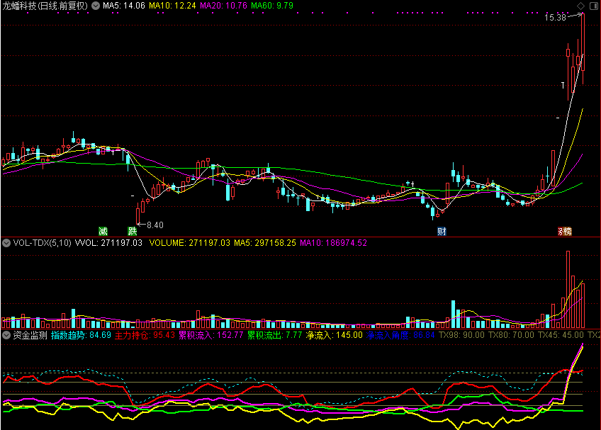The height and width of the screenshot is (430, 601).
Task: Click the 指数趋势: 84.69 label
Action: coord(81,335)
